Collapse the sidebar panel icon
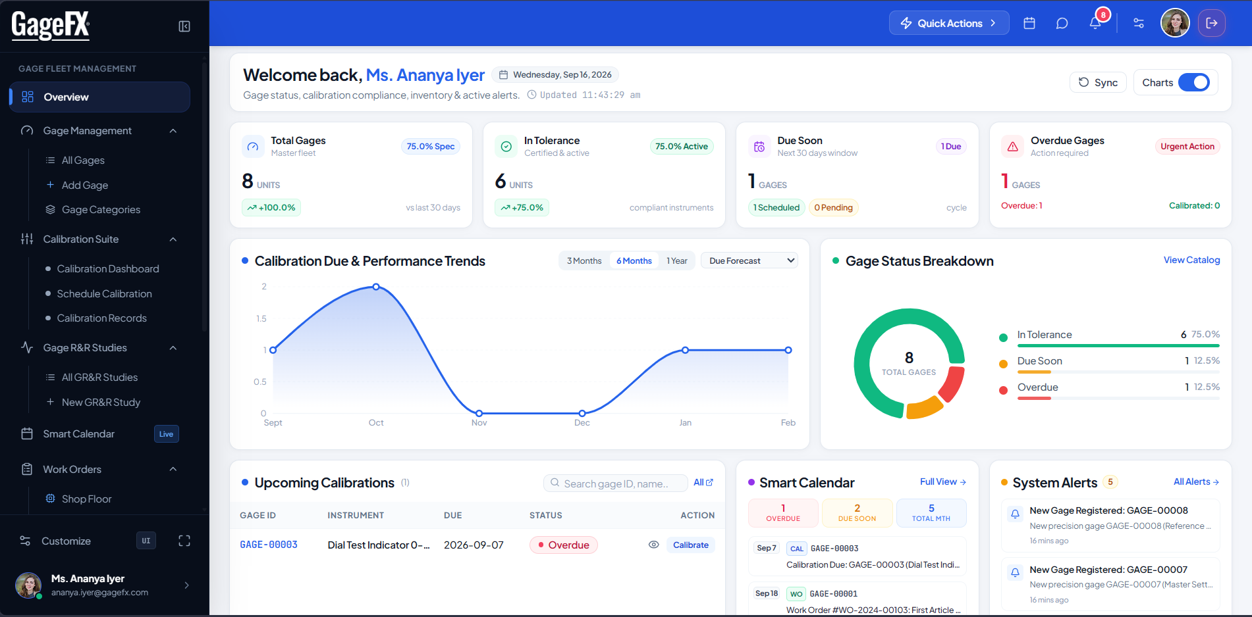 pyautogui.click(x=184, y=26)
